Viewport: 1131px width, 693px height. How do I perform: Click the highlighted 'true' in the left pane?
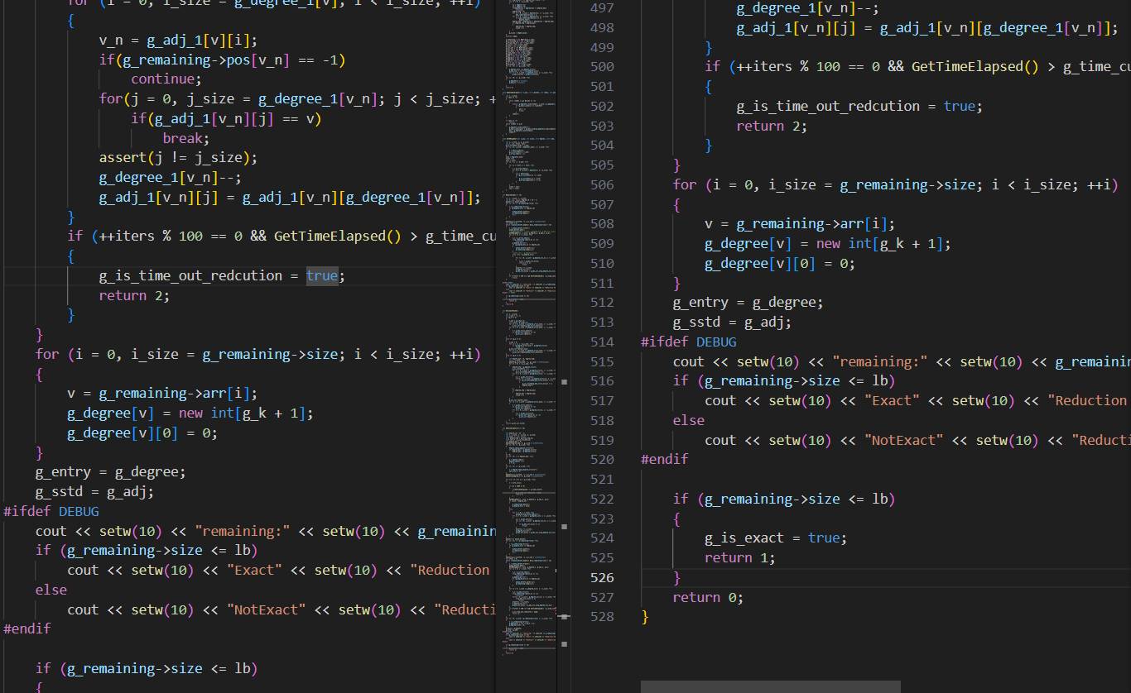click(x=322, y=275)
